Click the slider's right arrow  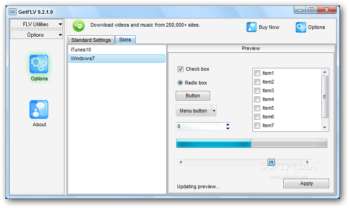[x=307, y=162]
